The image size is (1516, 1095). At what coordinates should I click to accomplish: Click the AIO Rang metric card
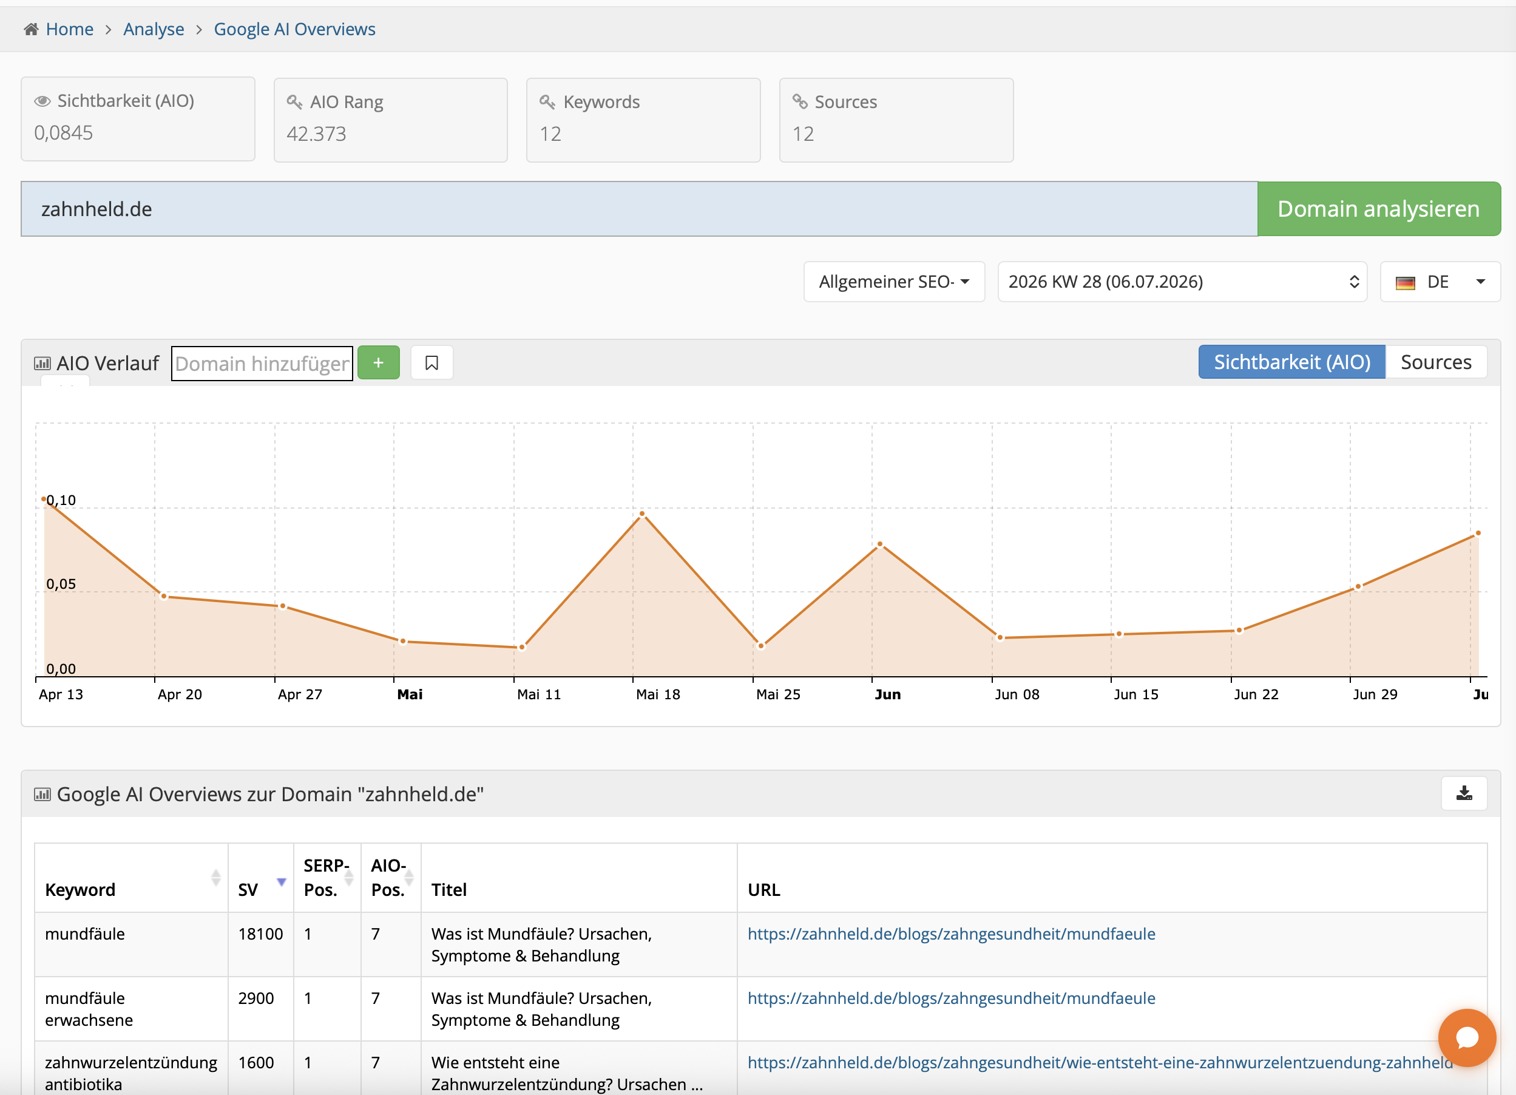click(x=390, y=120)
